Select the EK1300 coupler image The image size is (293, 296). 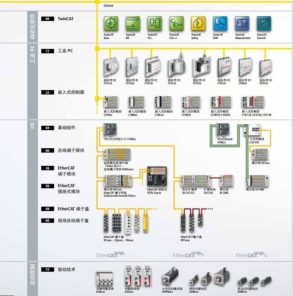point(227,181)
